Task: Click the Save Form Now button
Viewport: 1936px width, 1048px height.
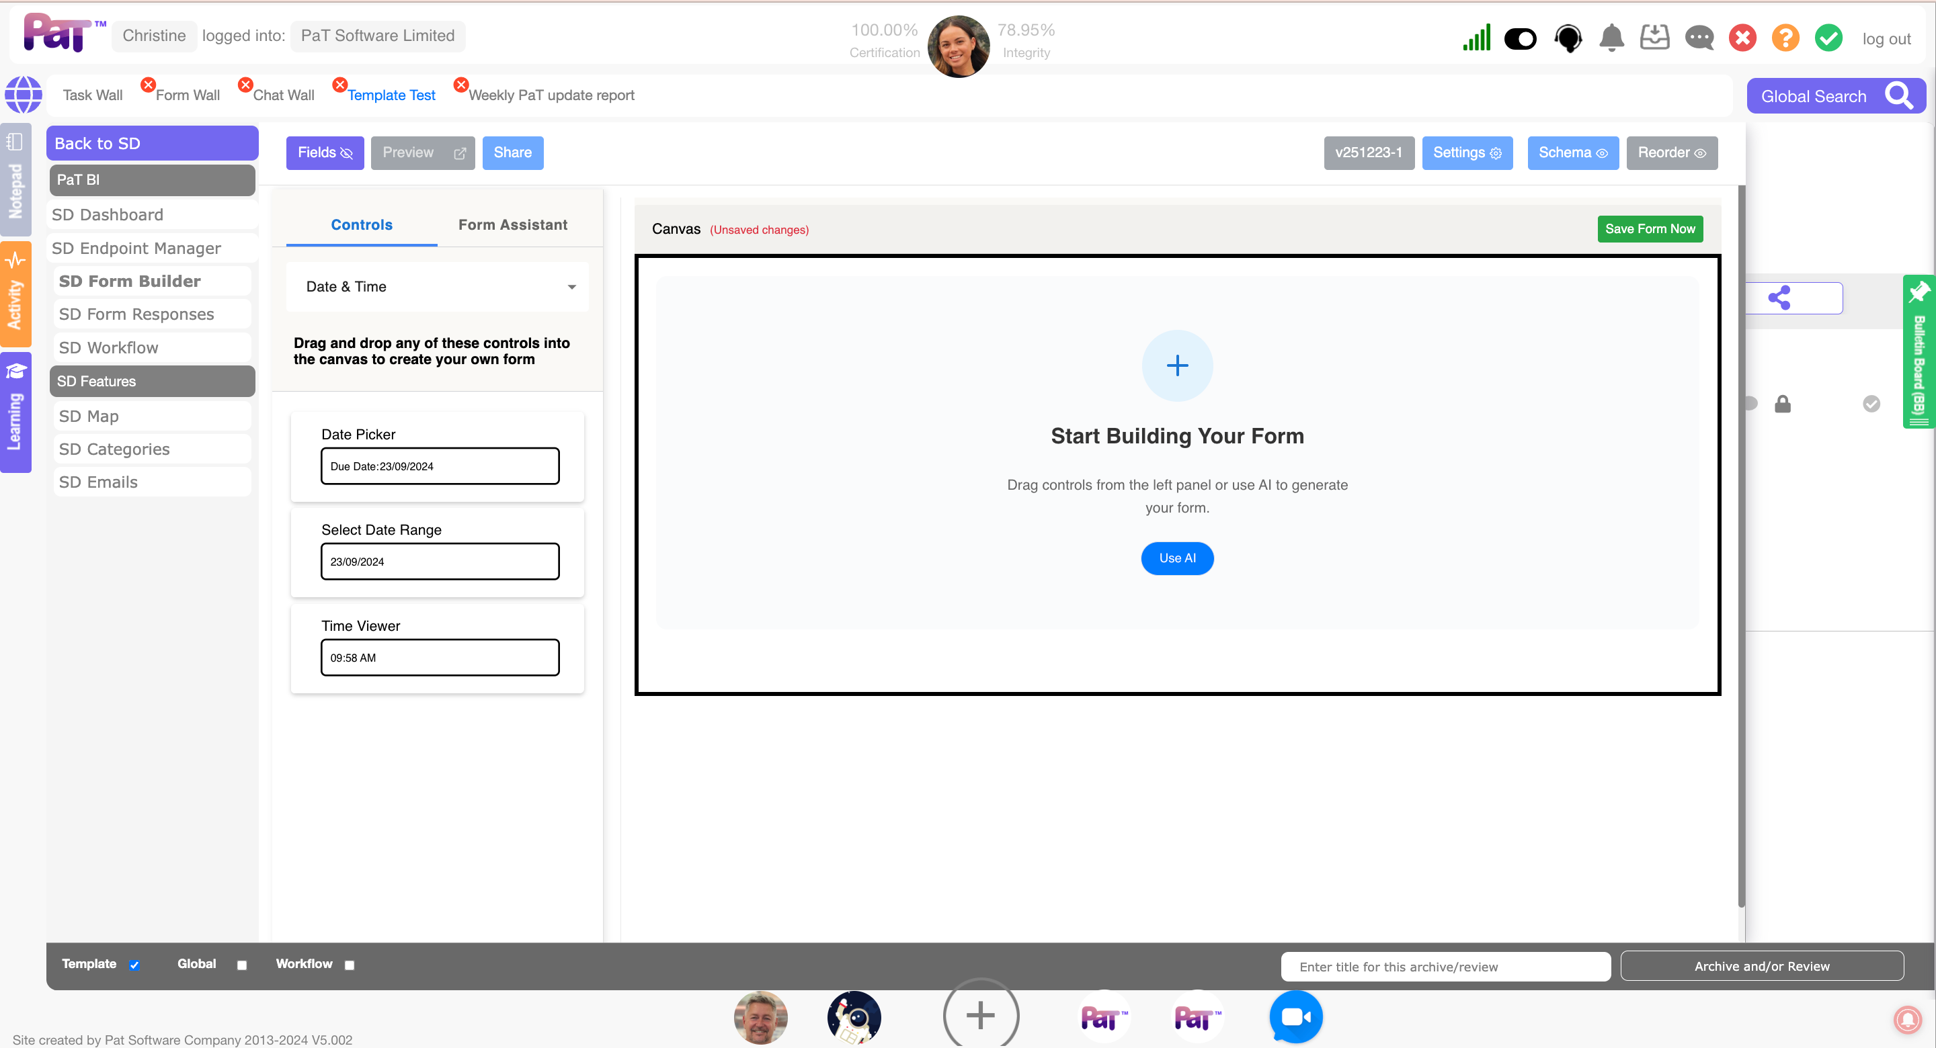Action: [x=1650, y=228]
